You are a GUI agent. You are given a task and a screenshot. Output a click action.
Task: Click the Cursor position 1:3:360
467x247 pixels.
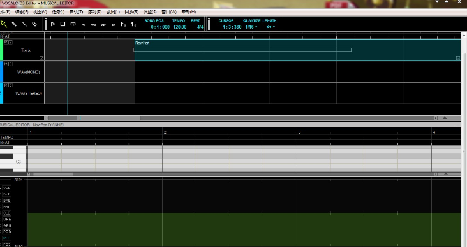232,27
